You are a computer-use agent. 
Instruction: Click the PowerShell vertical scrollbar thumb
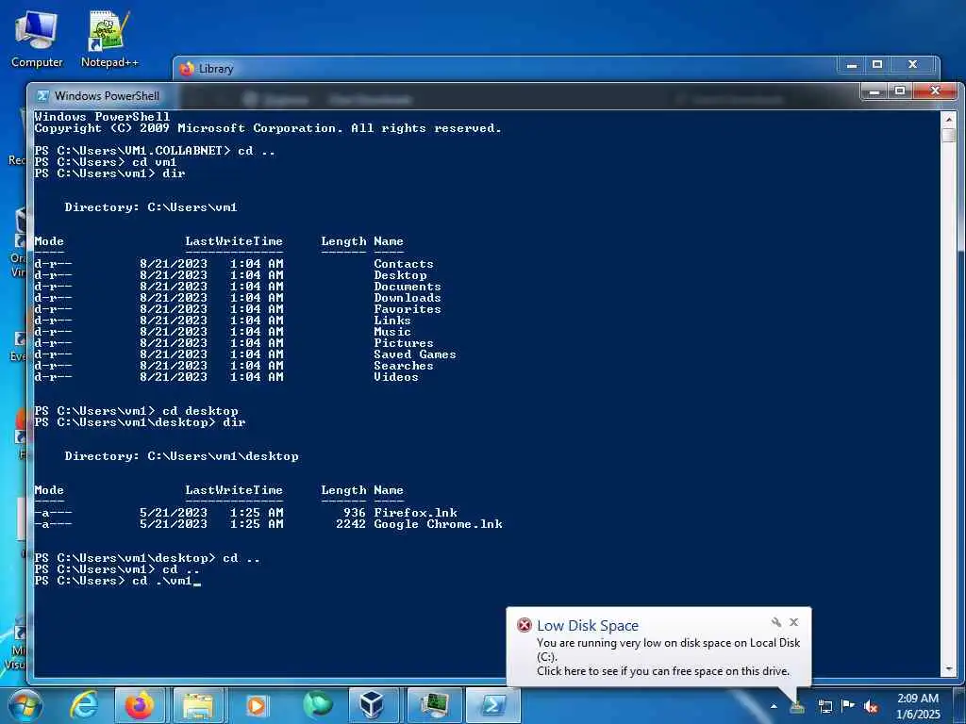[949, 136]
